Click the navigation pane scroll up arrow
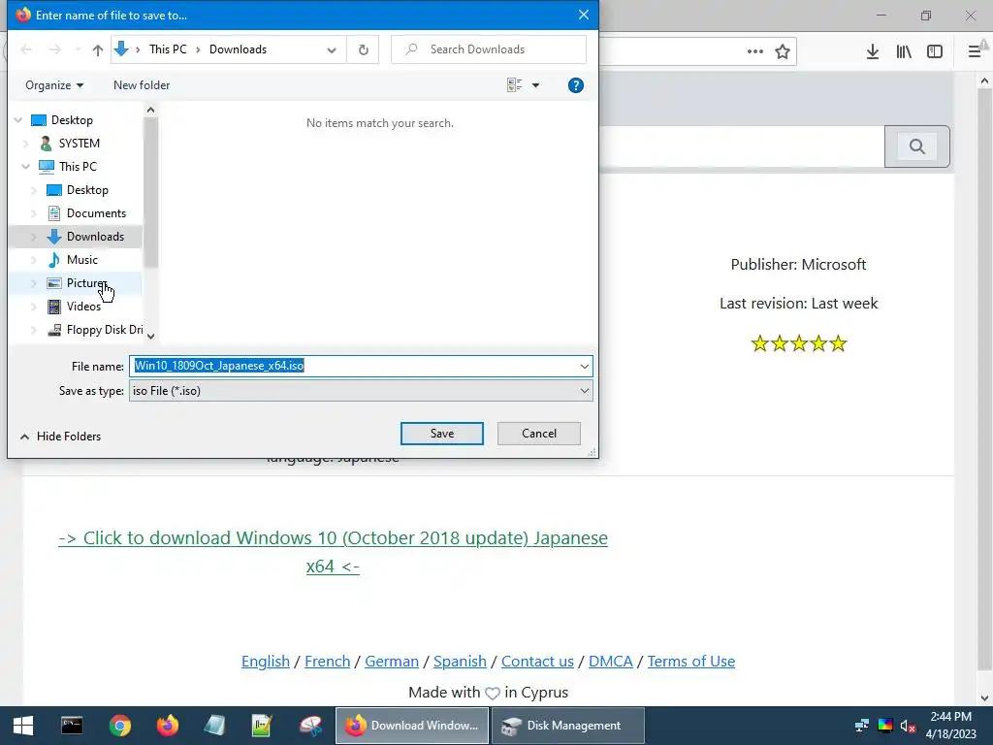 click(x=150, y=111)
